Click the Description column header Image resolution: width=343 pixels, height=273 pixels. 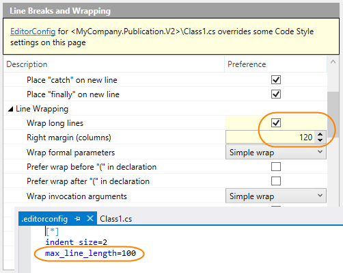(114, 64)
